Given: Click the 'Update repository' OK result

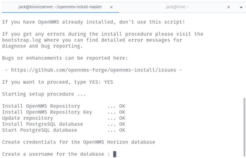Looking at the screenshot, I should point(122,118).
